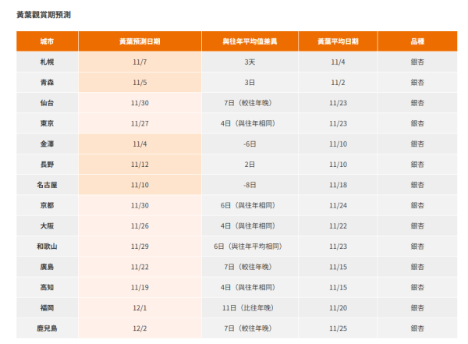This screenshot has width=468, height=344.
Task: Click the 品種 column header
Action: [x=417, y=41]
